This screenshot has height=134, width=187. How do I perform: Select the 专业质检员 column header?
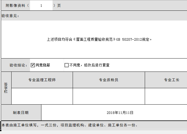108,80
